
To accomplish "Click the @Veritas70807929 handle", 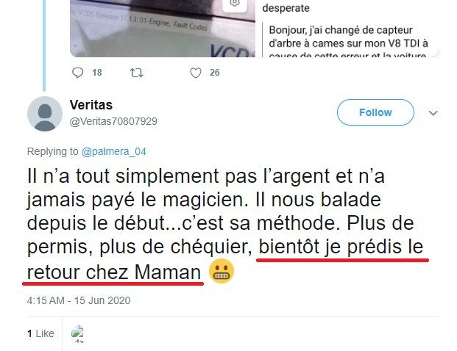I will pyautogui.click(x=113, y=121).
